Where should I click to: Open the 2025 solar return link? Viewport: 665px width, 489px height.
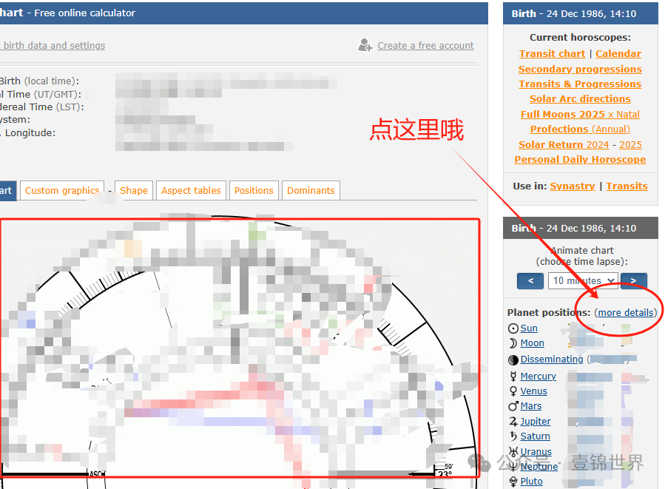[630, 144]
